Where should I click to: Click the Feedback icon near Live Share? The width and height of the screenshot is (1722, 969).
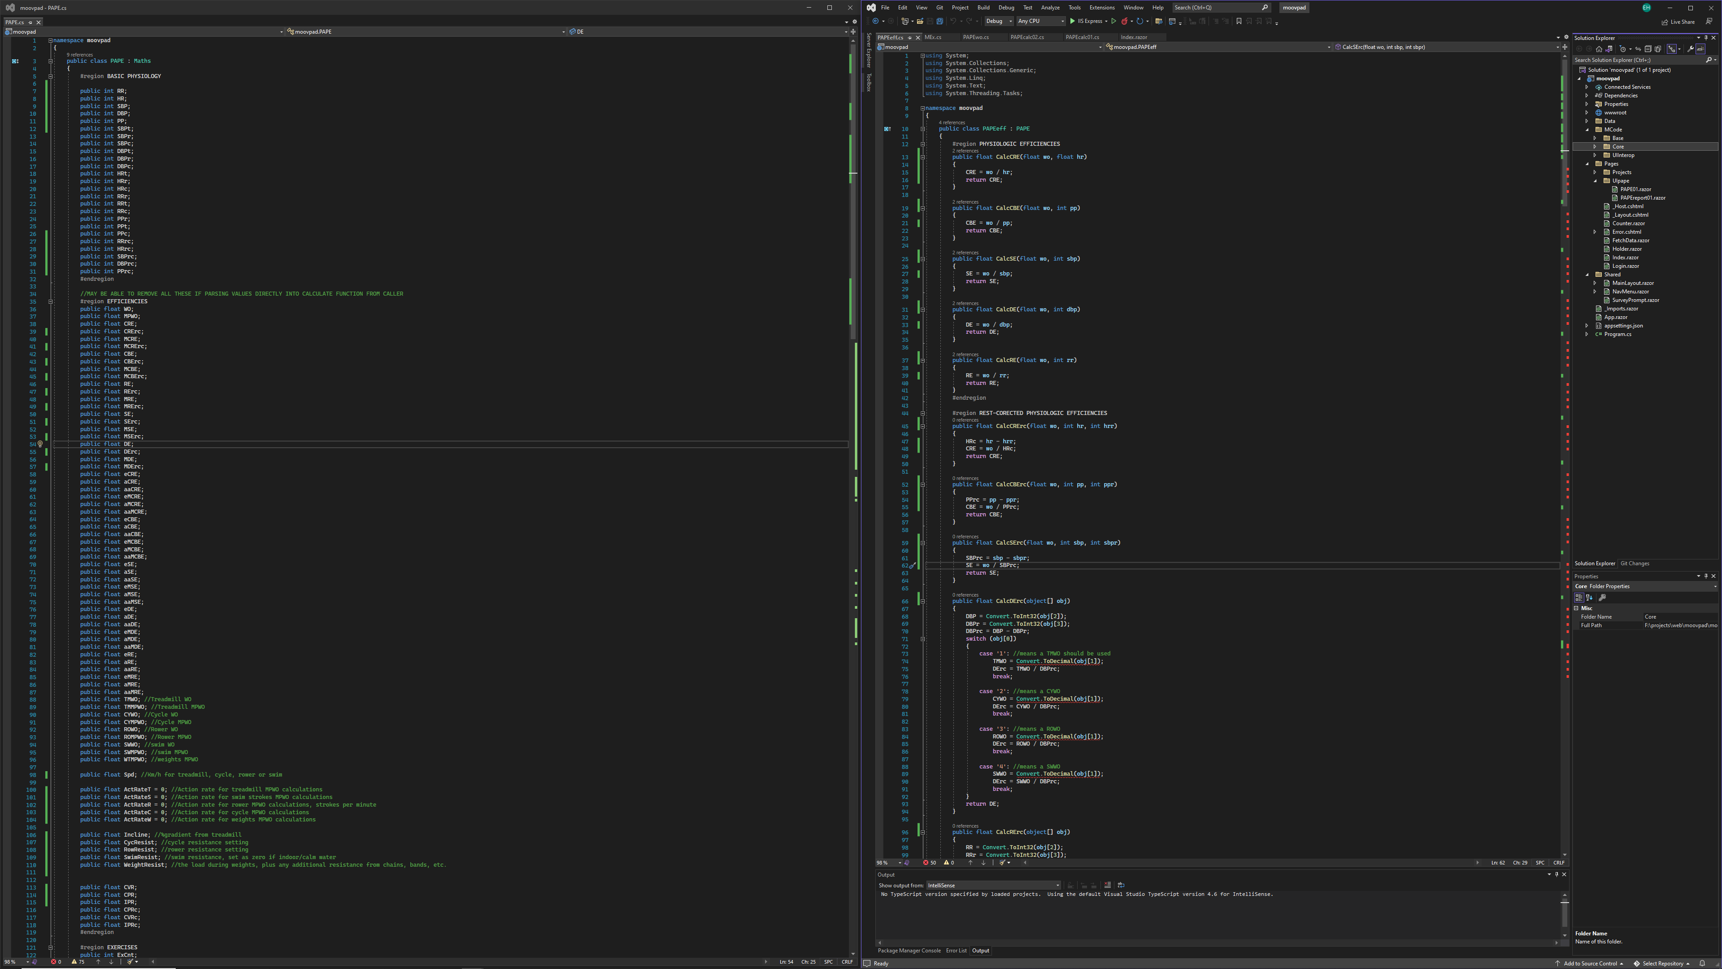click(1709, 22)
